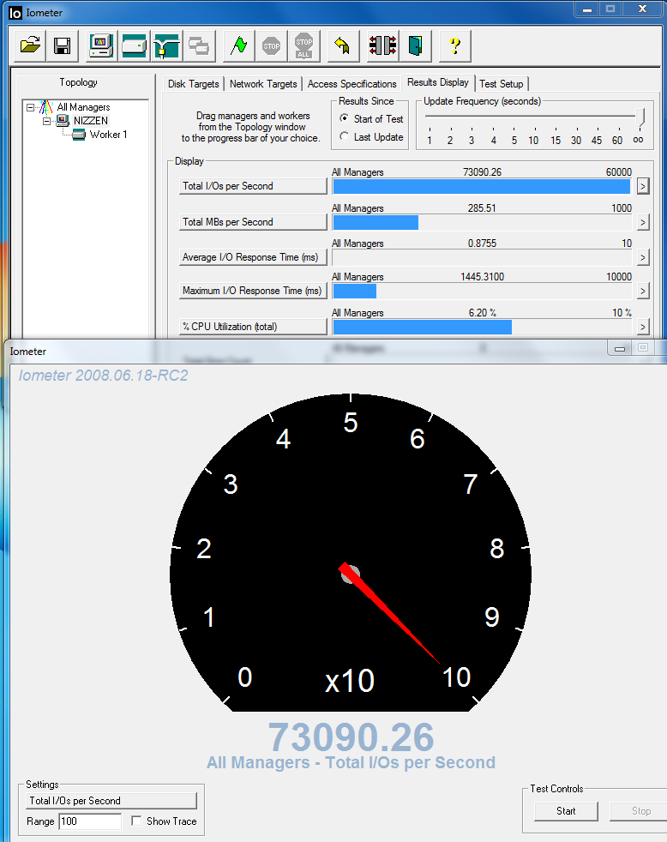Click Total MBs per Second button

(253, 222)
